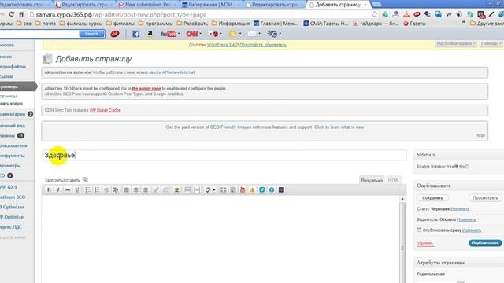Click the yellow warning triangle icon

tap(252, 189)
